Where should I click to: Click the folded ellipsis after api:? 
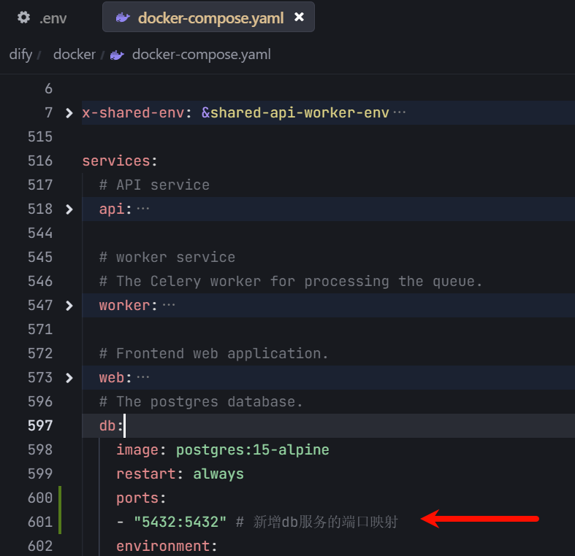[143, 209]
